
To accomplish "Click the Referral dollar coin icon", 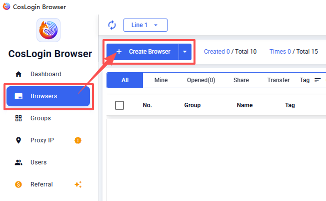I will click(x=18, y=184).
